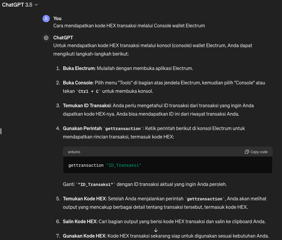Screen dimensions: 282x240
Task: Click the bold "Gunakan Kode HEX" step heading
Action: (x=84, y=236)
